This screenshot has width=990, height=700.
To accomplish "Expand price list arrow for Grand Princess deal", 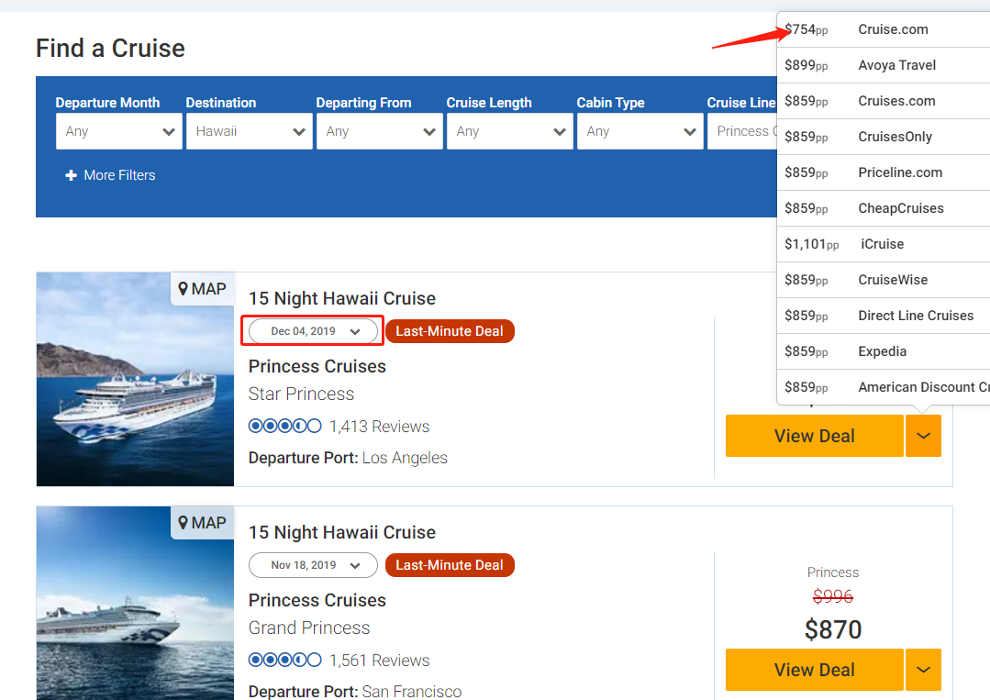I will pyautogui.click(x=923, y=670).
